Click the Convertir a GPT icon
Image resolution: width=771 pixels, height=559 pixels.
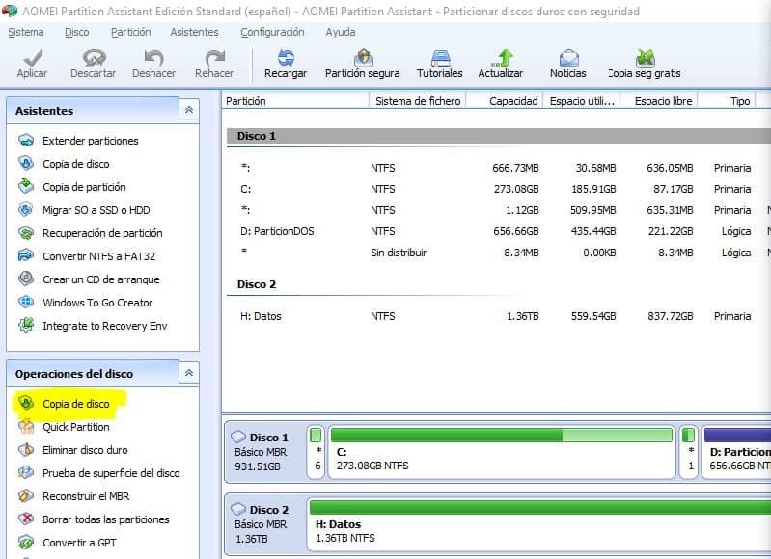[25, 543]
